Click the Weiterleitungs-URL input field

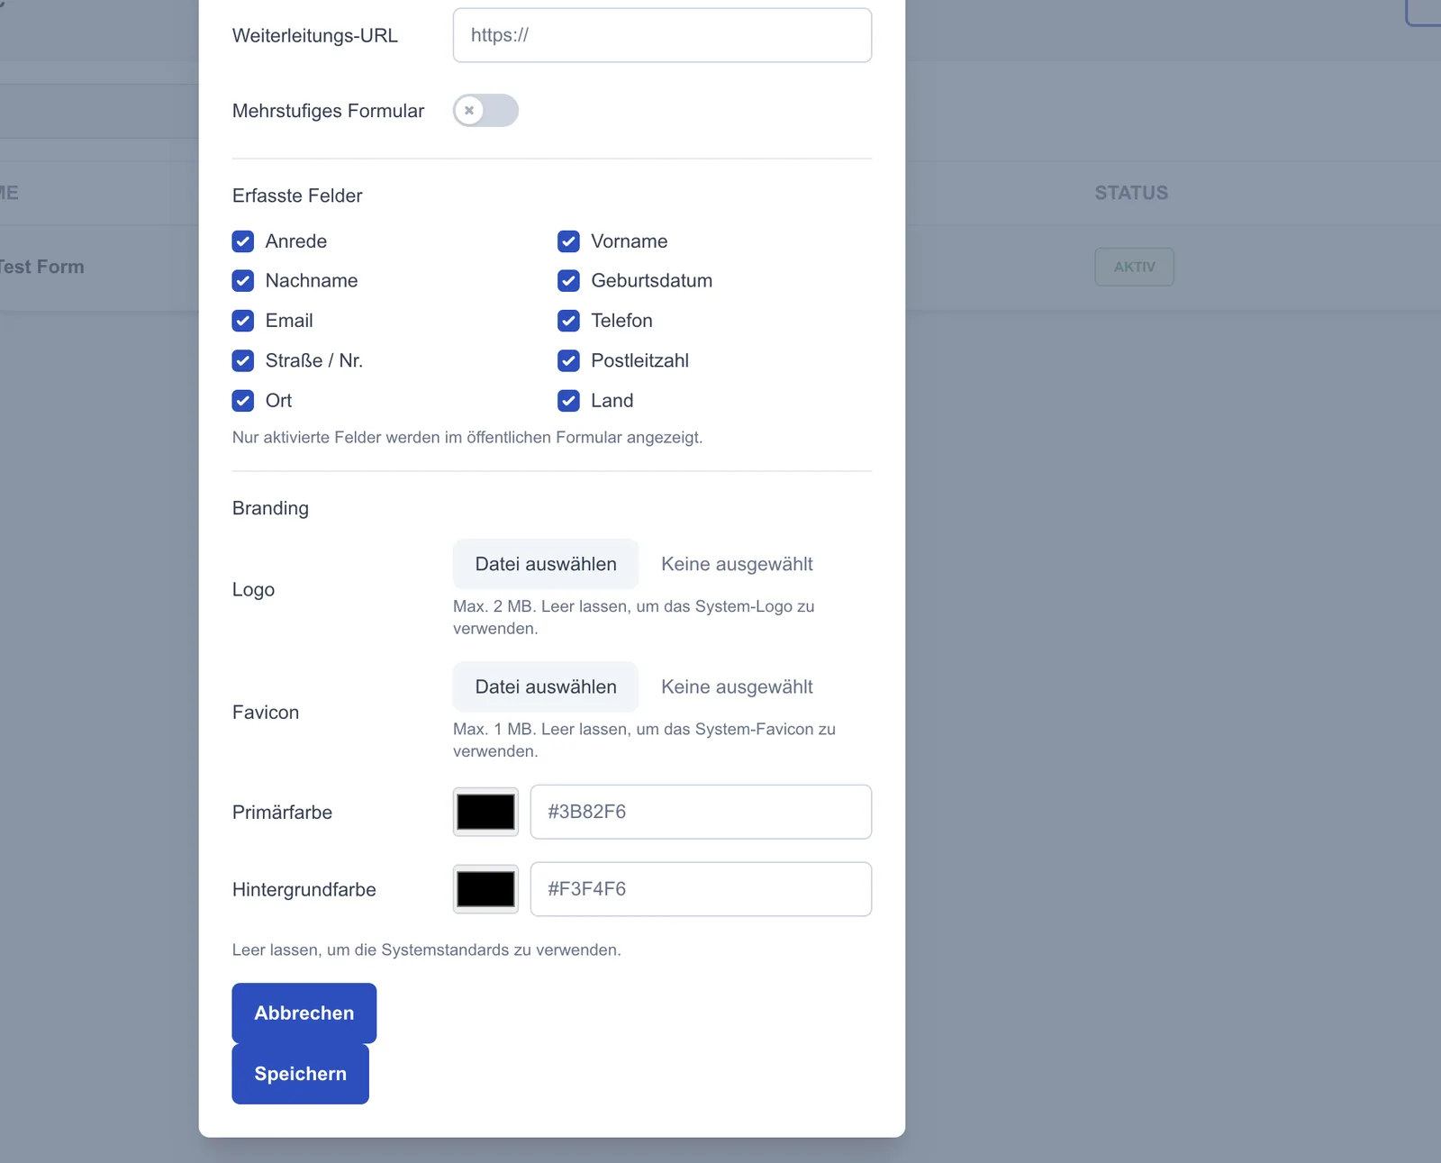click(x=662, y=35)
